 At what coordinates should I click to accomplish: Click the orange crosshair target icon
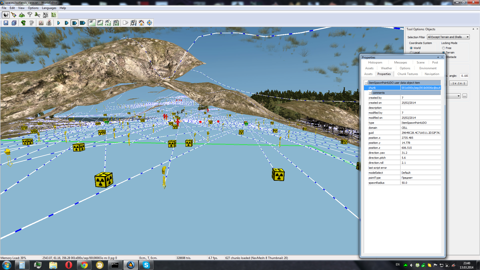(149, 23)
